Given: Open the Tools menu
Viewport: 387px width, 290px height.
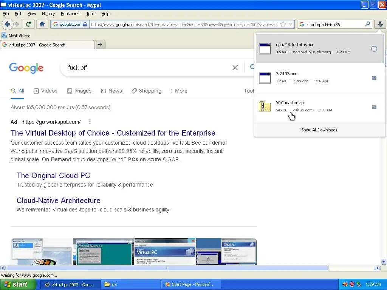Looking at the screenshot, I should 91,14.
